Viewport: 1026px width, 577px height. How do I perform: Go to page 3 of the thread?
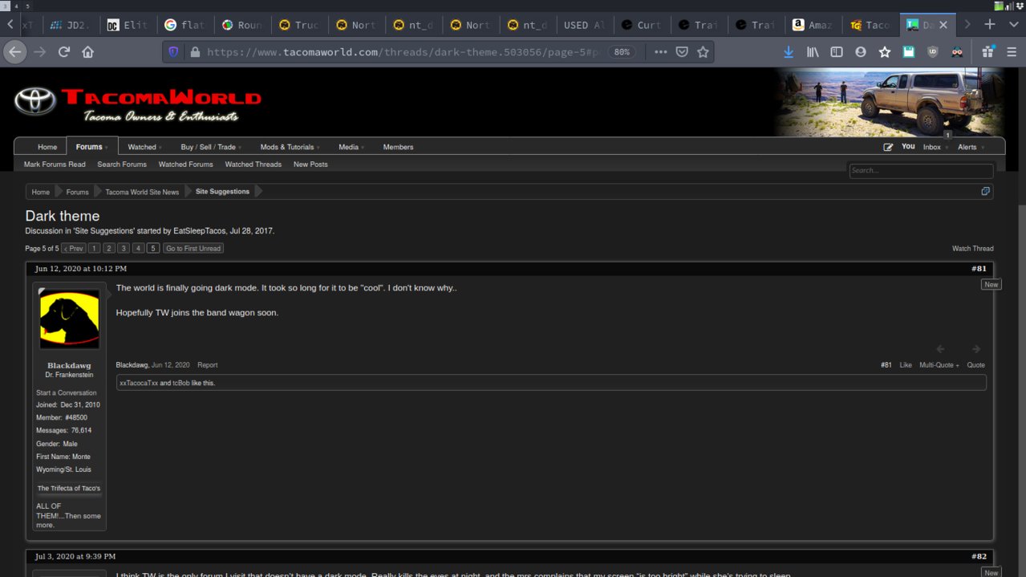click(x=124, y=249)
